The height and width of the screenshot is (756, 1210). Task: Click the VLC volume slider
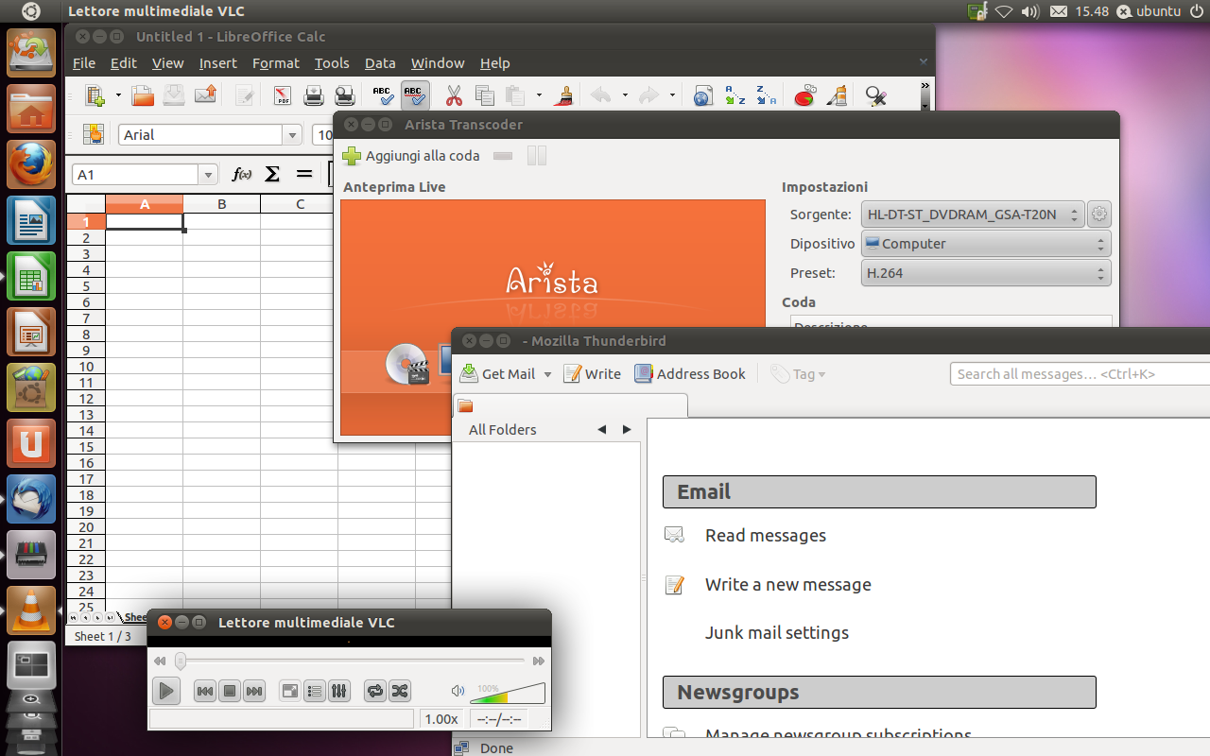(508, 694)
